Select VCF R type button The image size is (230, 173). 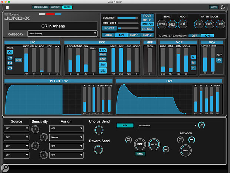pos(193,57)
